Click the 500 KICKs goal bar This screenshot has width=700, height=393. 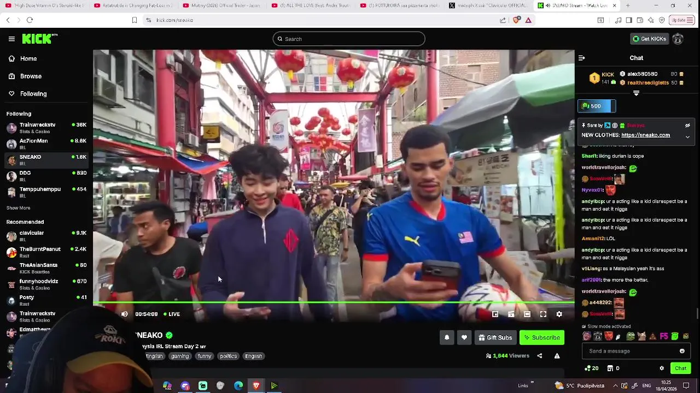click(x=597, y=106)
